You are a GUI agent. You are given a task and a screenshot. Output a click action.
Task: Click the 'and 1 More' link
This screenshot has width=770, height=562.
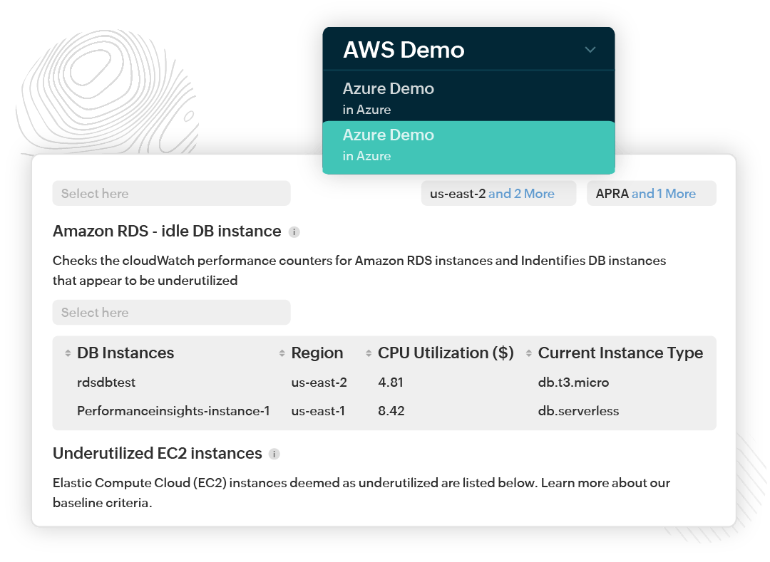664,194
